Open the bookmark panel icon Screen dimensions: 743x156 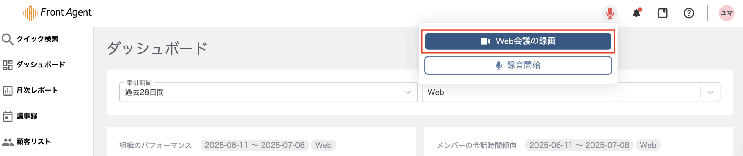662,13
